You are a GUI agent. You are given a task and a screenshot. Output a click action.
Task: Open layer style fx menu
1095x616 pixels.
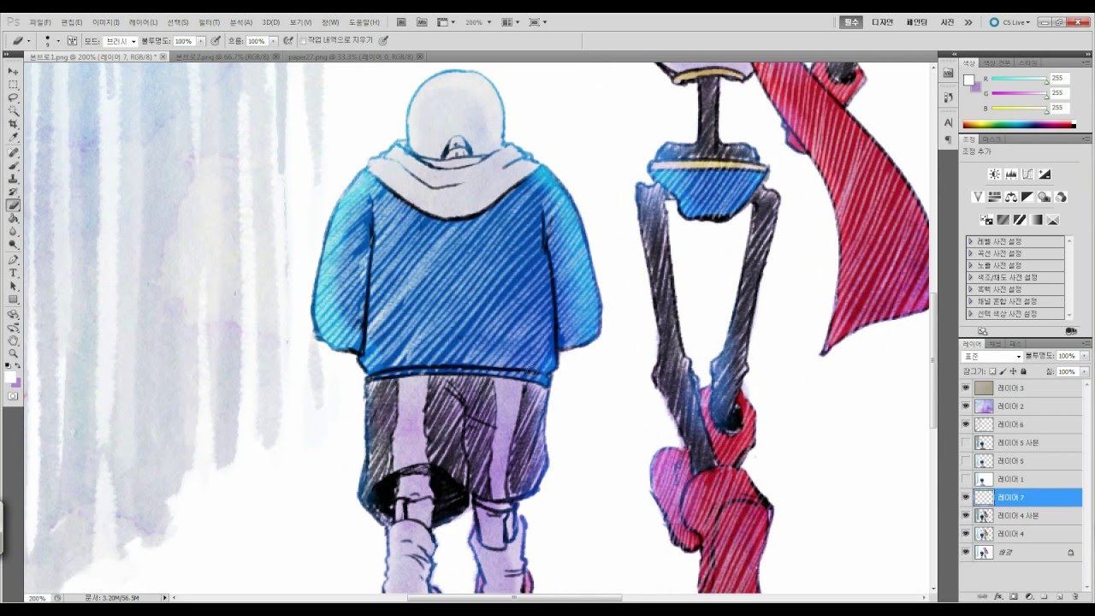998,596
